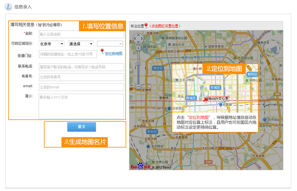Click the 太阳宫公园 icon on map
The width and height of the screenshot is (297, 191).
coord(235,58)
